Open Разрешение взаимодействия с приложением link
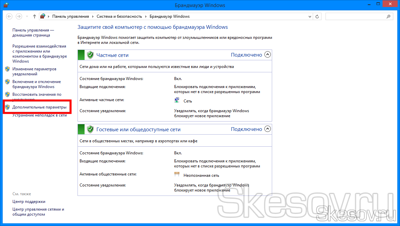The width and height of the screenshot is (400, 226). tap(40, 54)
